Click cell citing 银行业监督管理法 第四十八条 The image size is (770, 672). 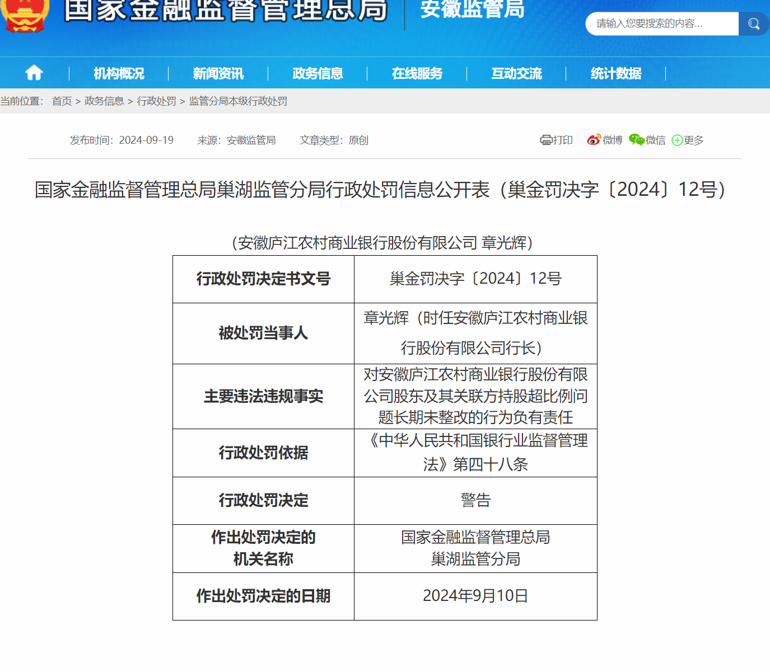tap(475, 453)
